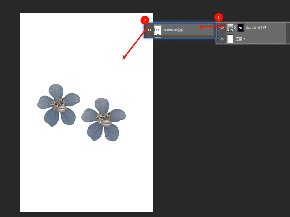Select the StartAI AI生成 layer name next to the mask
This screenshot has height=217, width=290.
(x=256, y=28)
